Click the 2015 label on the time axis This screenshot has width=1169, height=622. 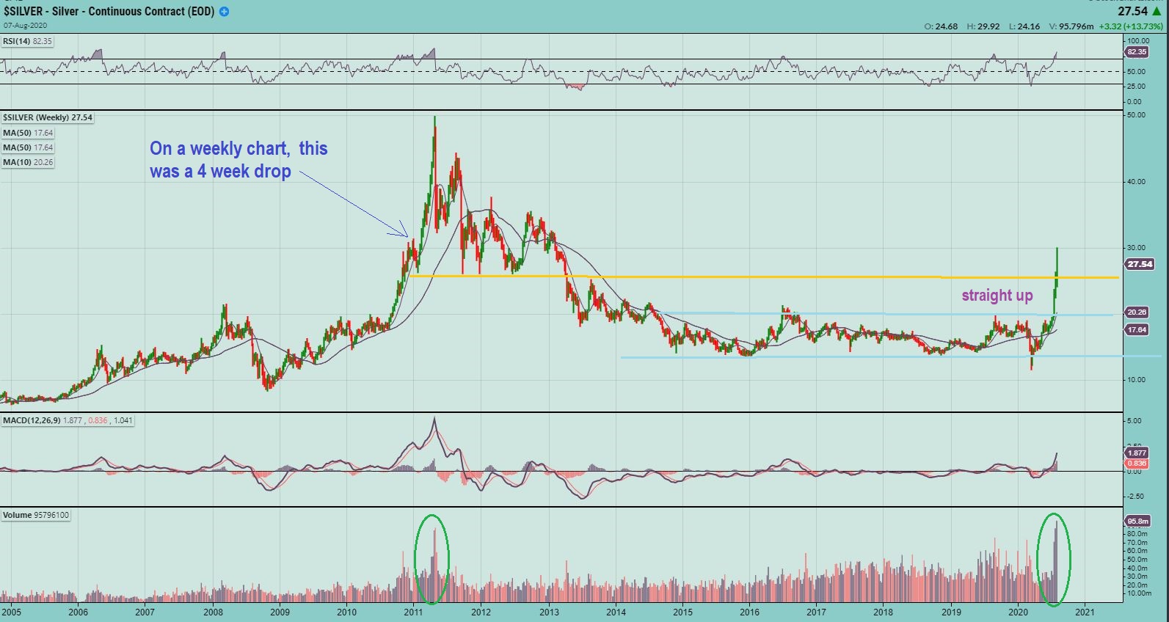point(682,612)
